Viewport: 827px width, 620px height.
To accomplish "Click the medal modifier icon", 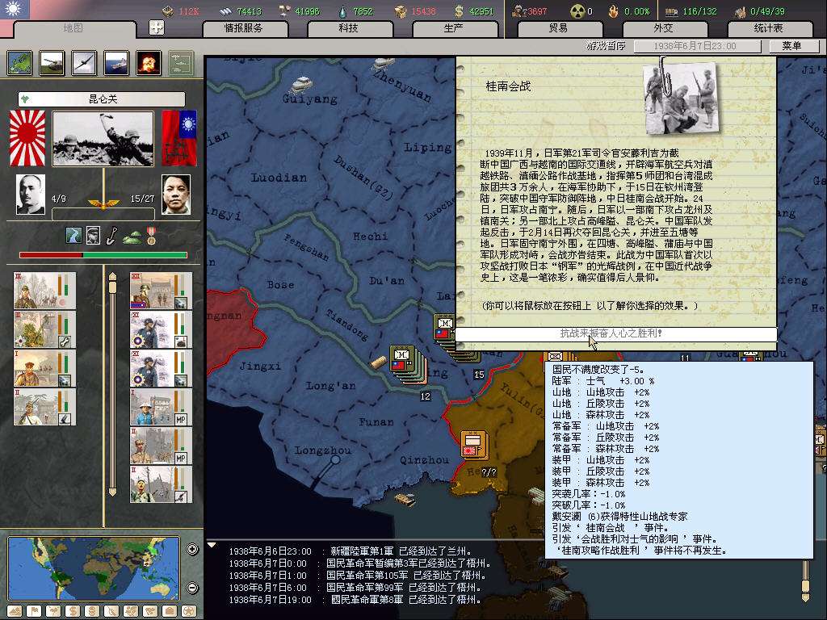I will pos(151,237).
